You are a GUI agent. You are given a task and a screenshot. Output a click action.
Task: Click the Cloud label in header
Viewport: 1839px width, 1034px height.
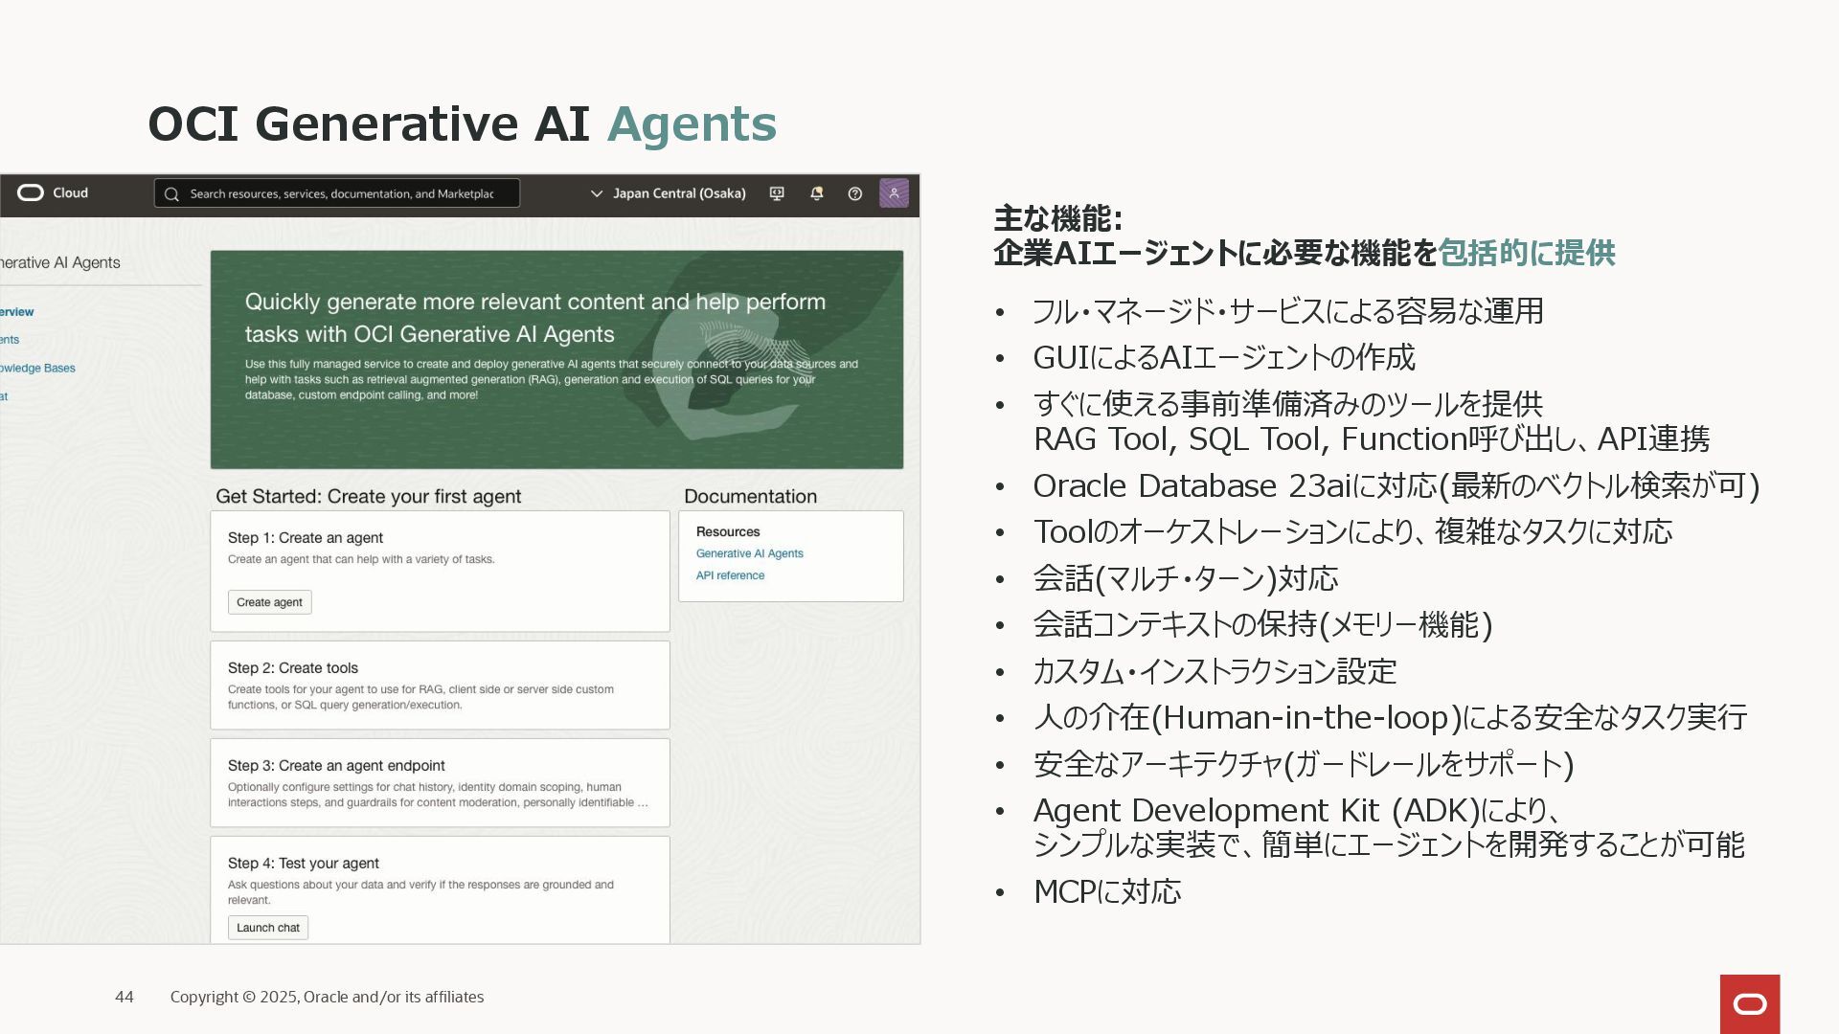pos(70,193)
